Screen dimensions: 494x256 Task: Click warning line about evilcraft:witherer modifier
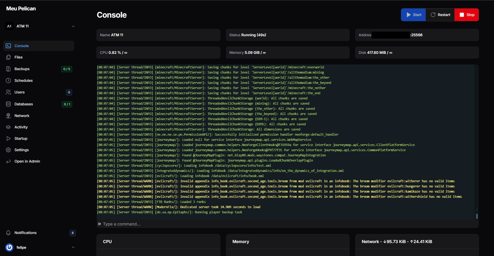[x=276, y=181]
